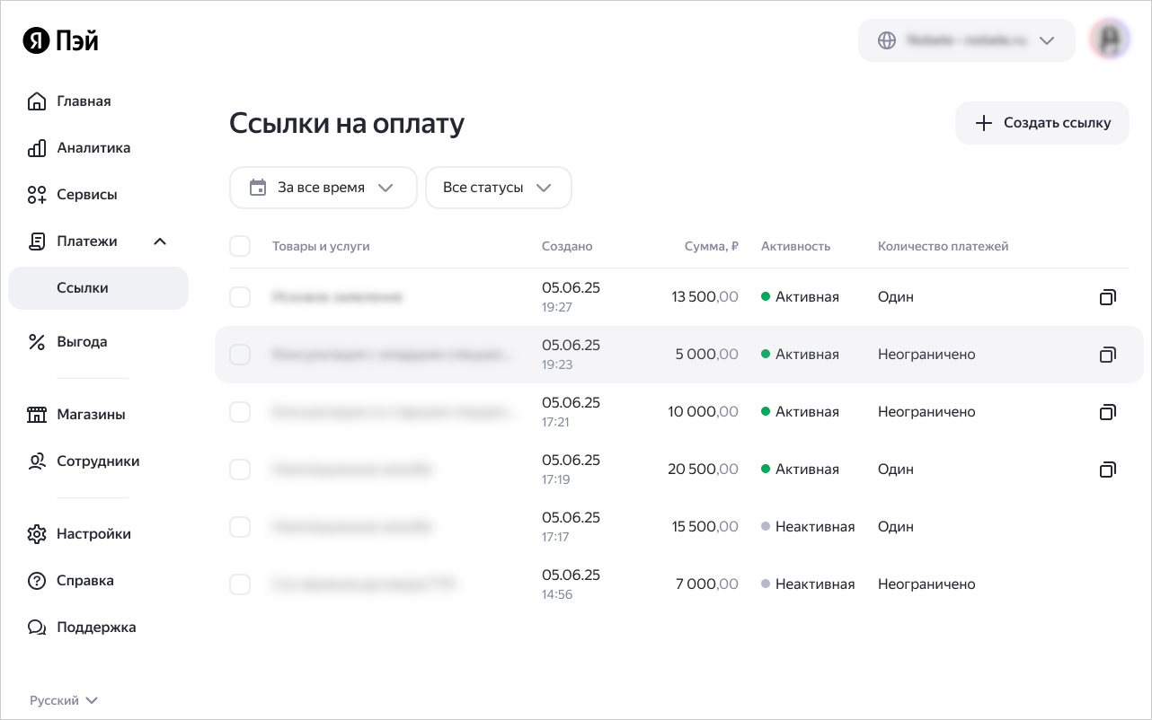
Task: Open the 'За все время' date filter
Action: (323, 188)
